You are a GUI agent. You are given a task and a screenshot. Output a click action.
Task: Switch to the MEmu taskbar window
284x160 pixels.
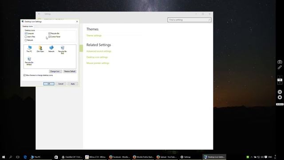[95, 157]
